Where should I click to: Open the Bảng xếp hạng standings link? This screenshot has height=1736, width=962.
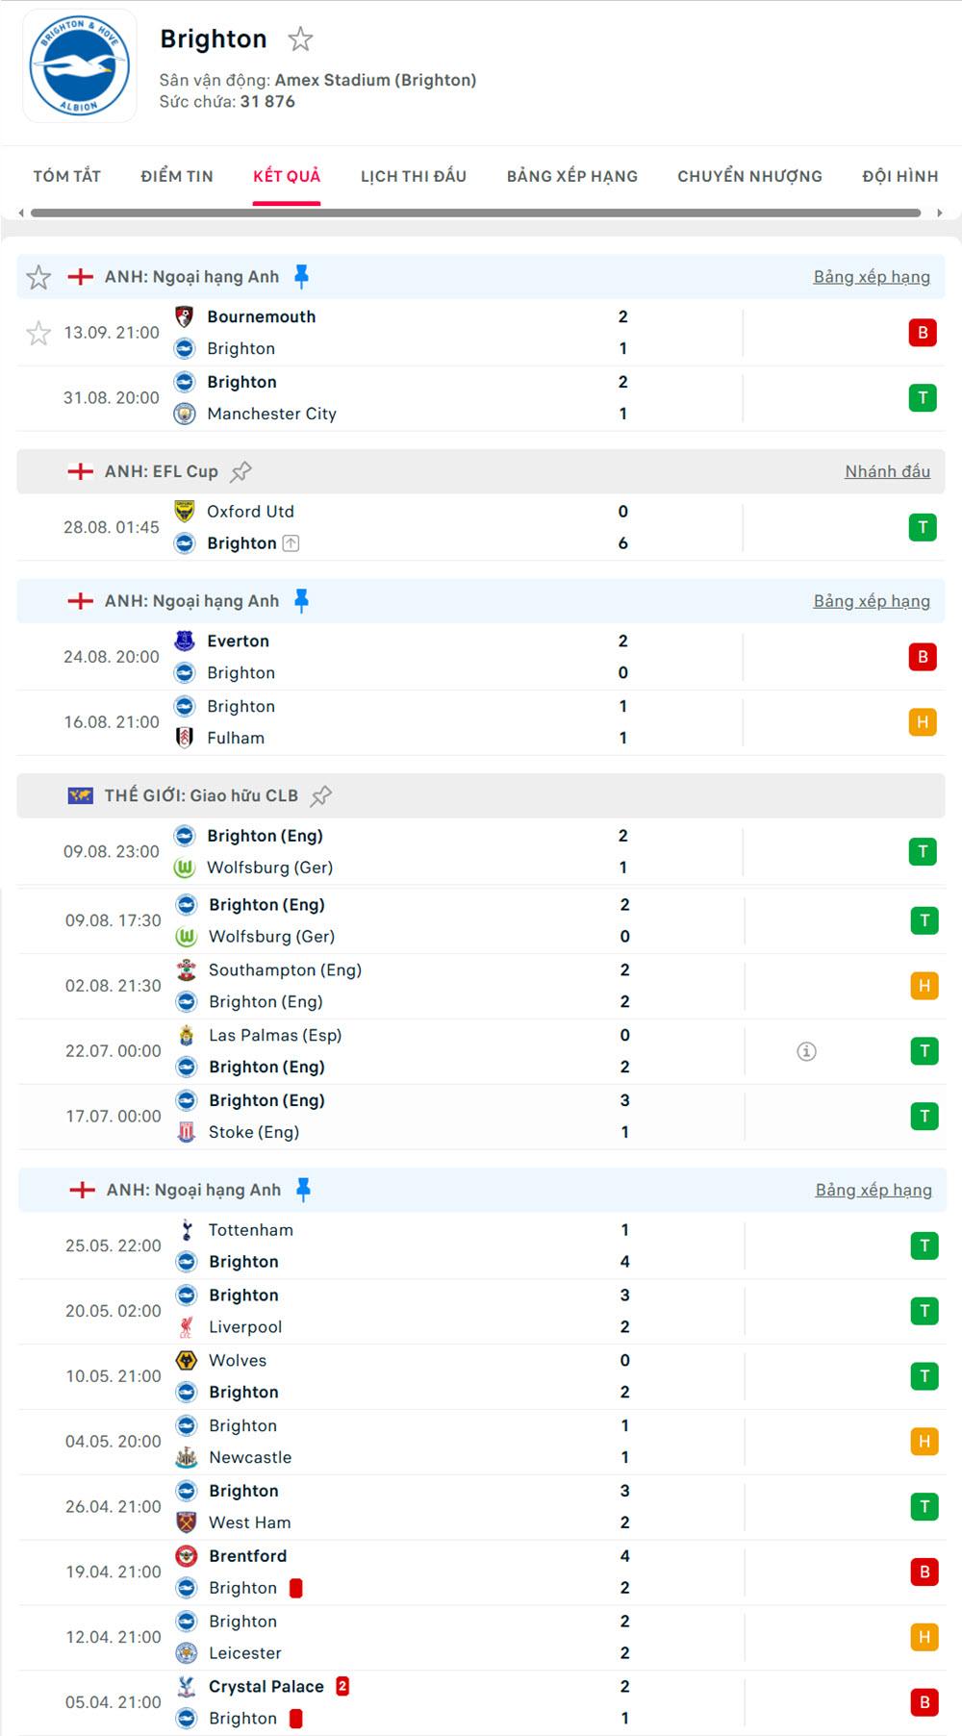[x=872, y=276]
